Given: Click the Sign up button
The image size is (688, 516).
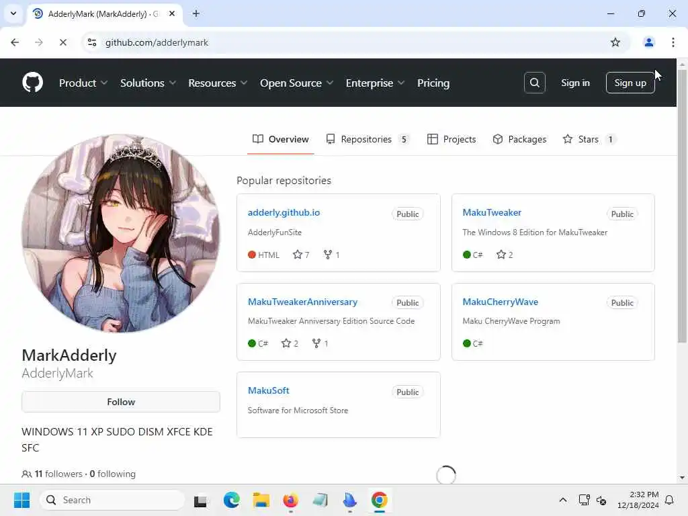Looking at the screenshot, I should coord(630,83).
